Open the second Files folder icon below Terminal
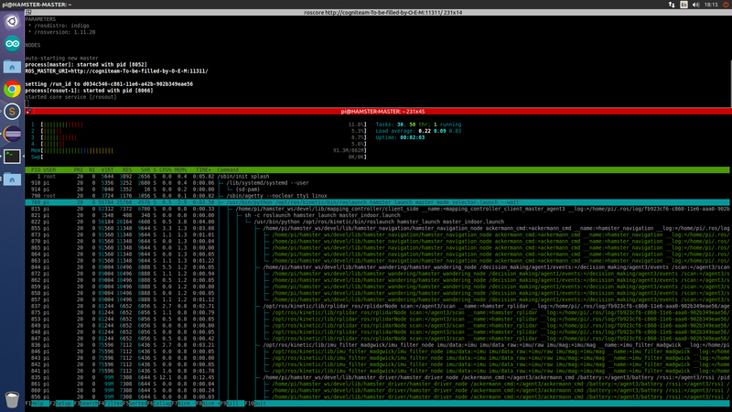The width and height of the screenshot is (732, 412). tap(12, 179)
